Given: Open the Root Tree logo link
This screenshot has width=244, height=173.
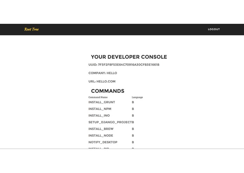Looking at the screenshot, I should tap(32, 29).
